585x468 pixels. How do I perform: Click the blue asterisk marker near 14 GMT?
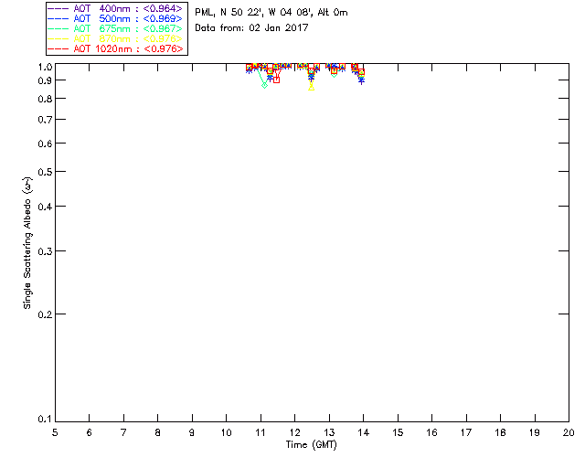(x=362, y=80)
